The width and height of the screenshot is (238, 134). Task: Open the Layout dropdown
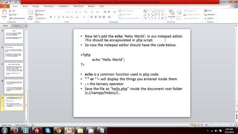(x=41, y=11)
